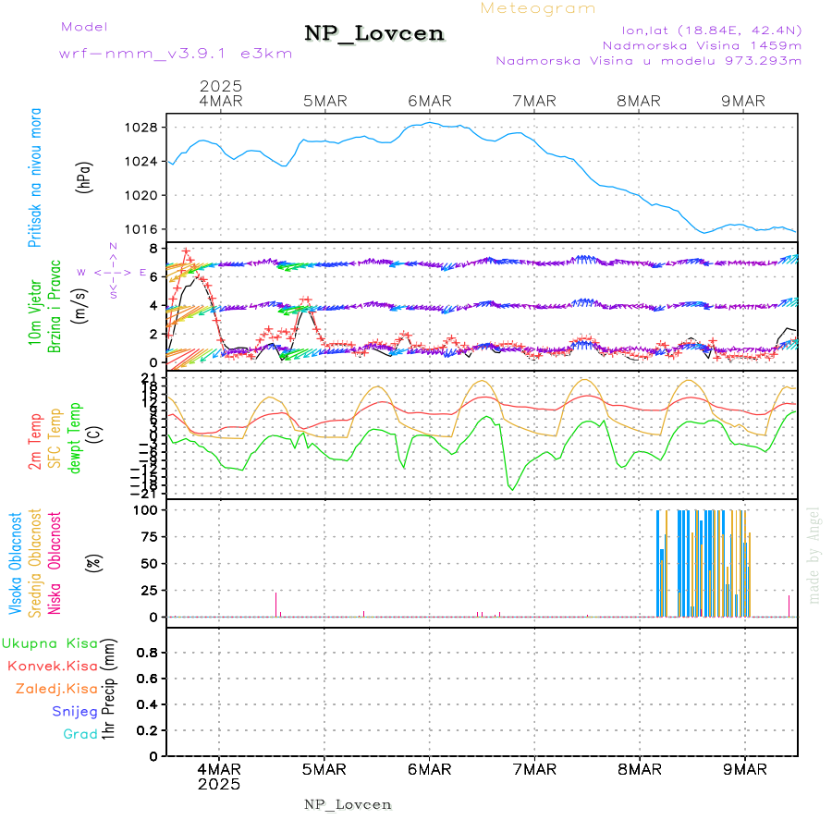Click the NP_Lovcen title at top
Screen dimensions: 832x832
[374, 34]
